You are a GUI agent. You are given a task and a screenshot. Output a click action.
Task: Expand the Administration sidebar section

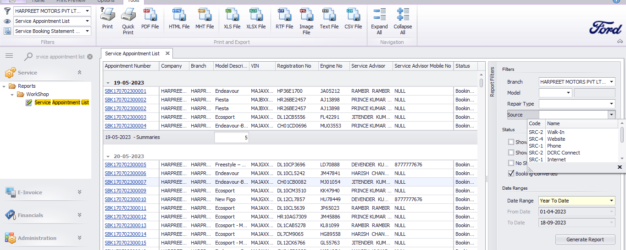point(79,238)
